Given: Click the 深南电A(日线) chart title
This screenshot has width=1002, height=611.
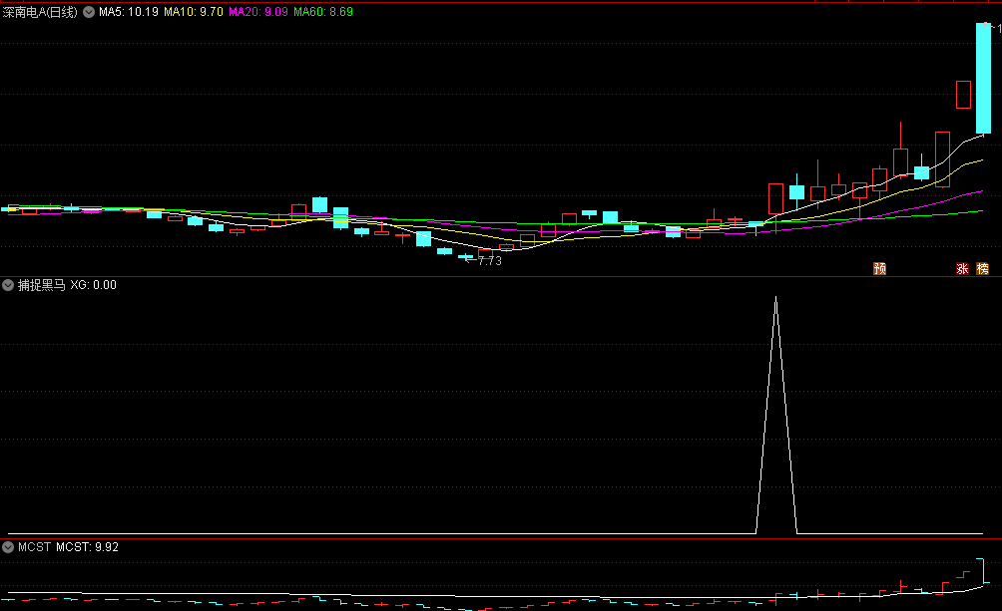Looking at the screenshot, I should (41, 12).
